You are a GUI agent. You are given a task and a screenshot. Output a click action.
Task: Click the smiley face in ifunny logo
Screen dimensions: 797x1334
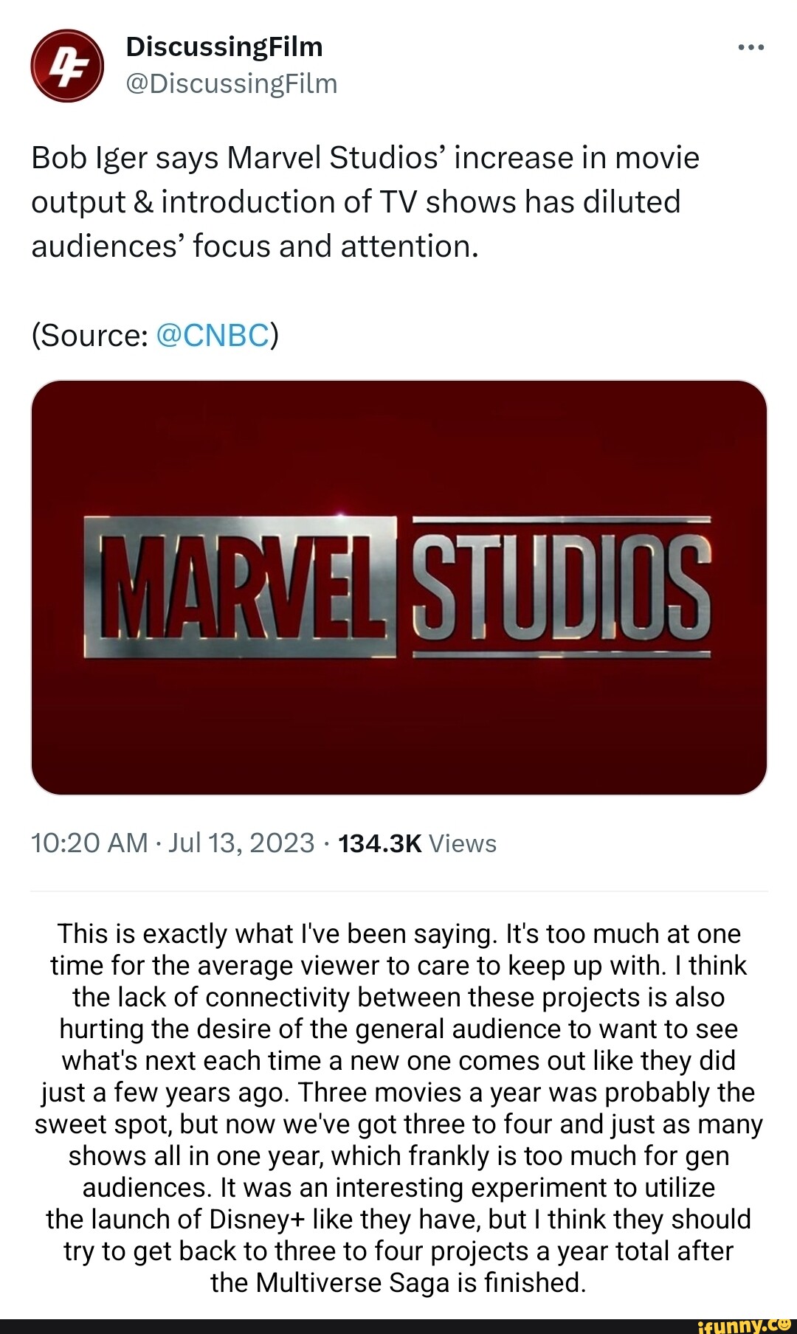pos(784,1324)
